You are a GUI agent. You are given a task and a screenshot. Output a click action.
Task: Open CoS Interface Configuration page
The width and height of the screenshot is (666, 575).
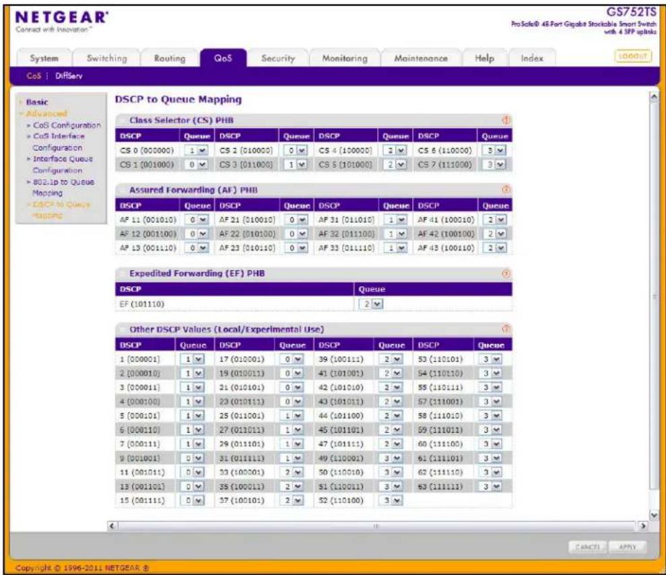tap(58, 142)
